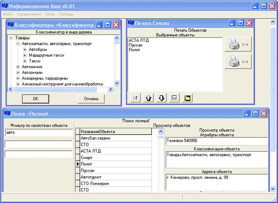
Task: Click the classifier tree horizontal scrollbar thumb
Action: coord(55,89)
